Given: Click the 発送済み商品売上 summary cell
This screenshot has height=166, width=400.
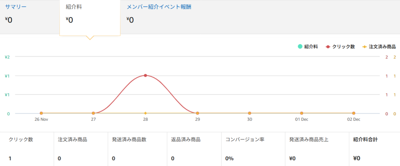Looking at the screenshot, I should point(316,149).
